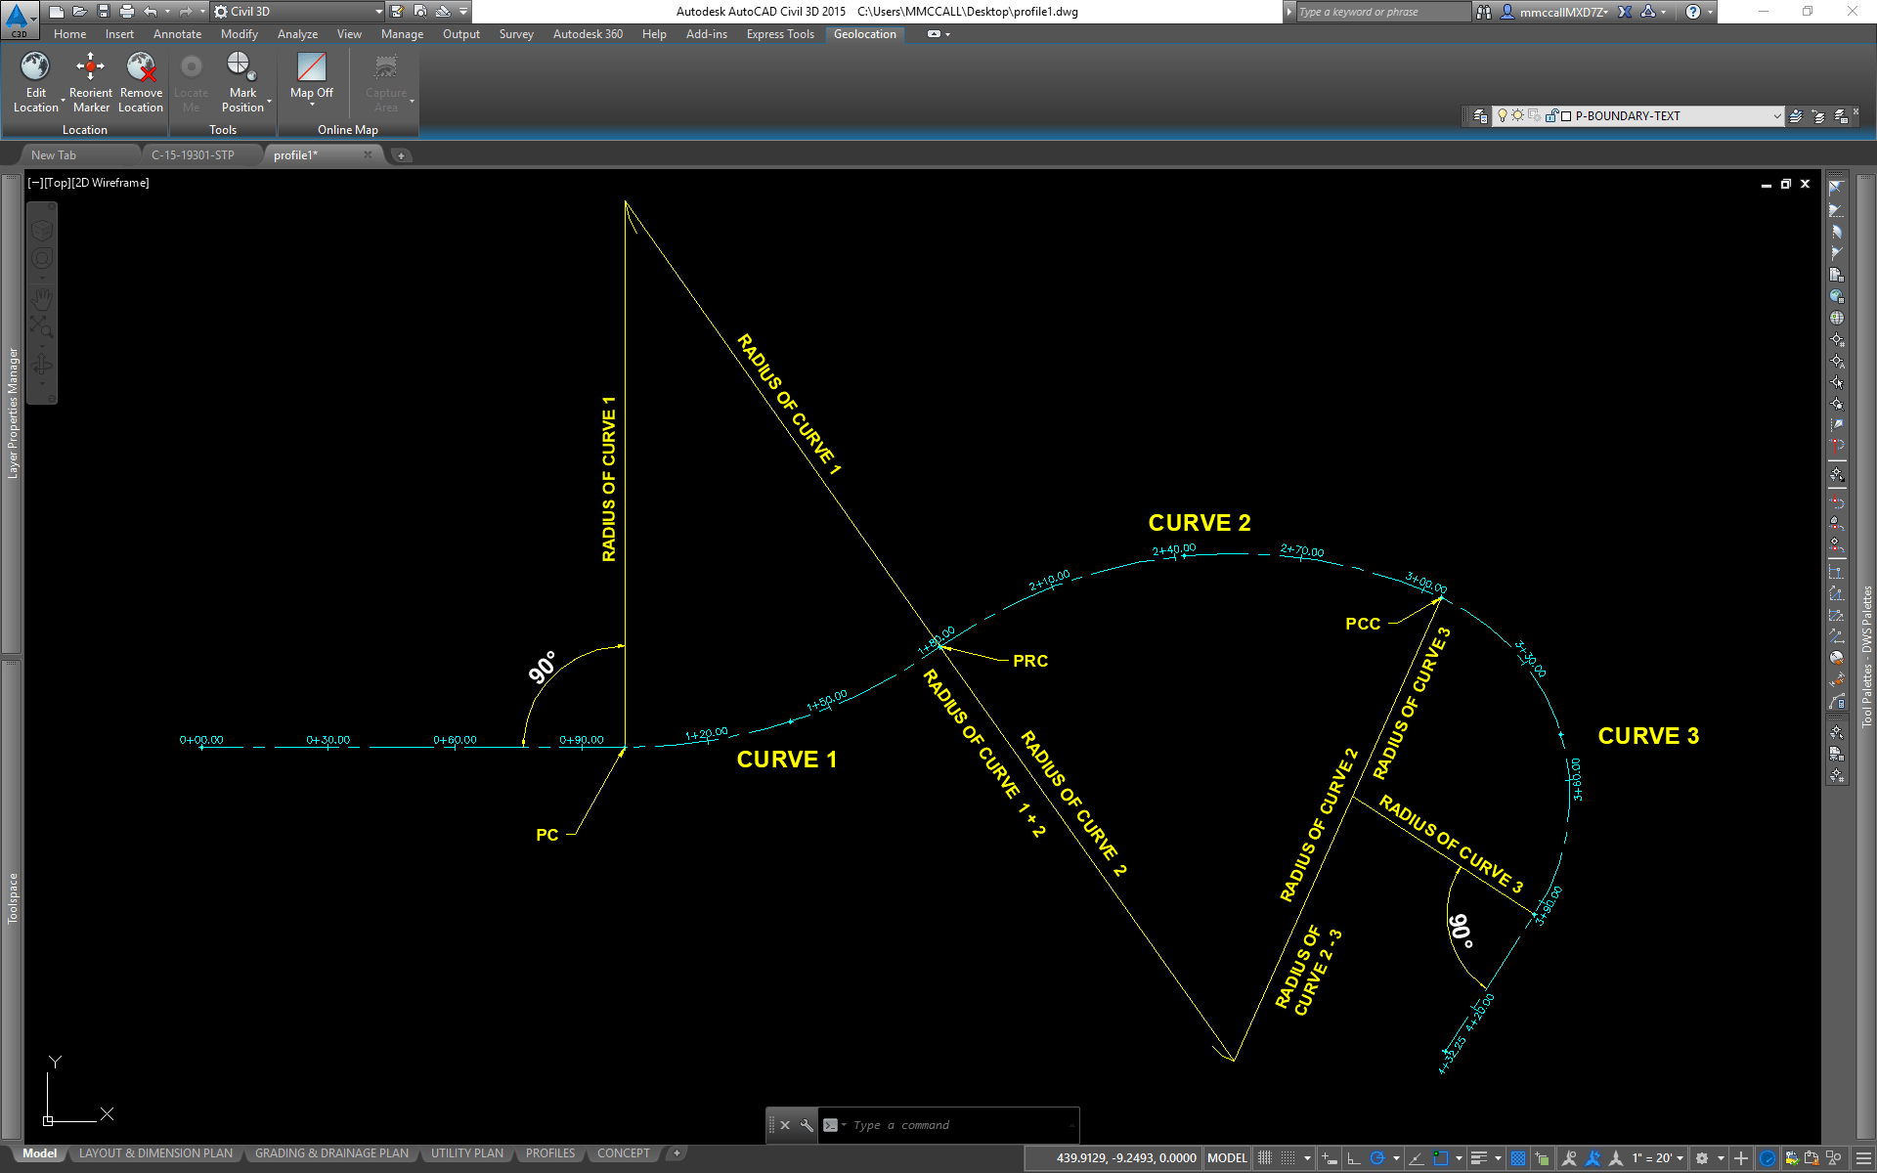
Task: Open the C-15-19301-STP drawing tab
Action: click(x=193, y=155)
